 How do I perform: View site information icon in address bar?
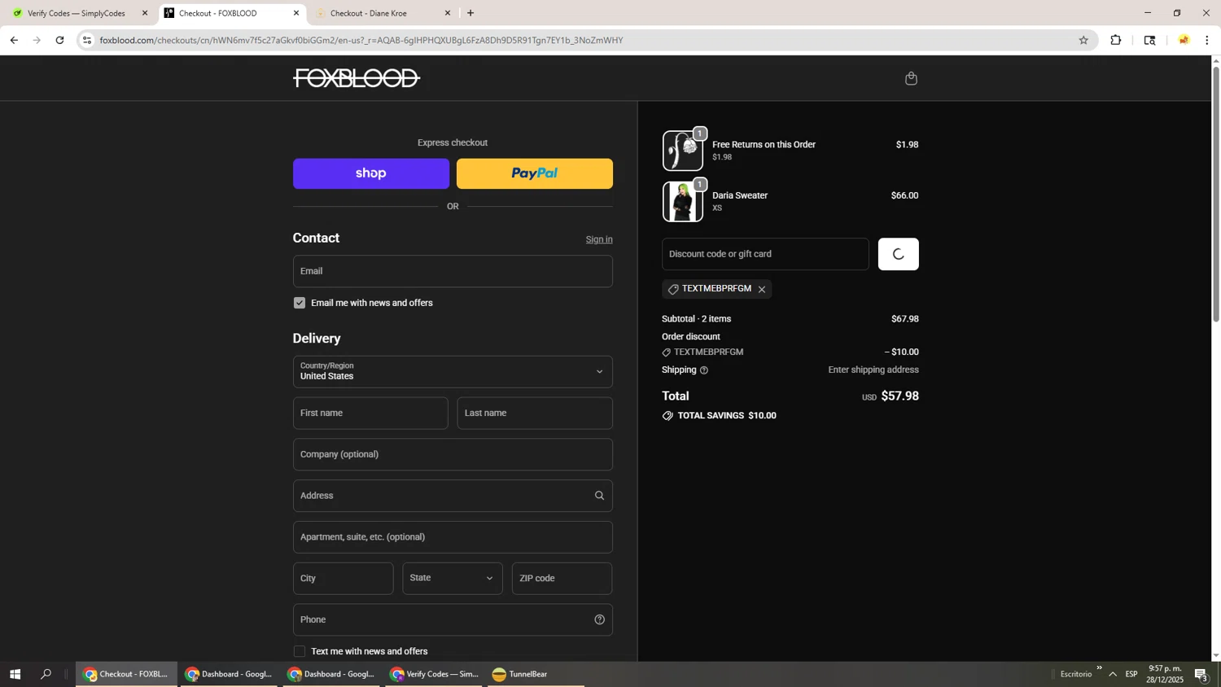88,40
